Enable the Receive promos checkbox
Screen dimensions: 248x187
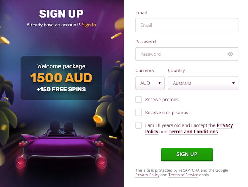[139, 100]
